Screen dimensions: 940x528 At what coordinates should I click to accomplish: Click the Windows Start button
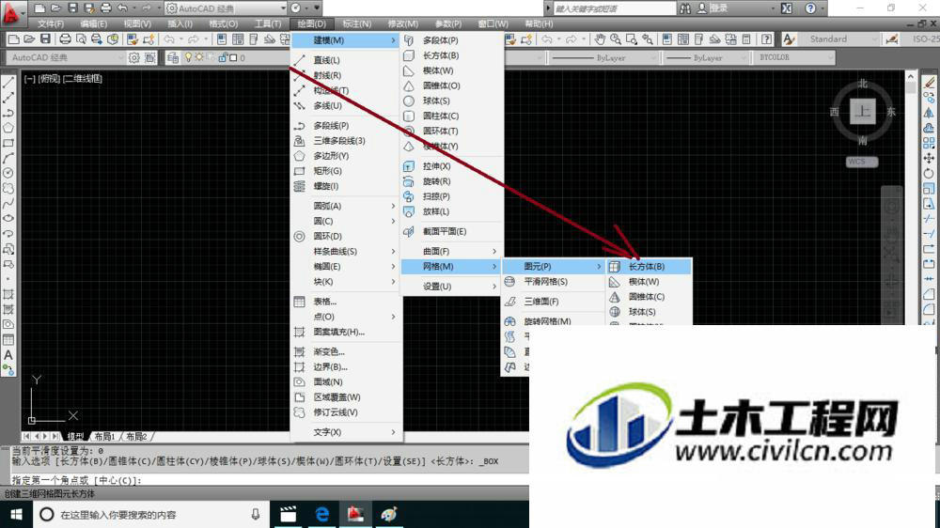click(x=16, y=514)
